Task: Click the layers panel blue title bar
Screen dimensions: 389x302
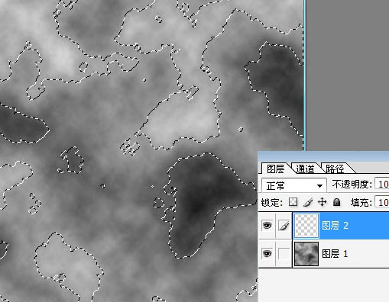Action: click(323, 156)
